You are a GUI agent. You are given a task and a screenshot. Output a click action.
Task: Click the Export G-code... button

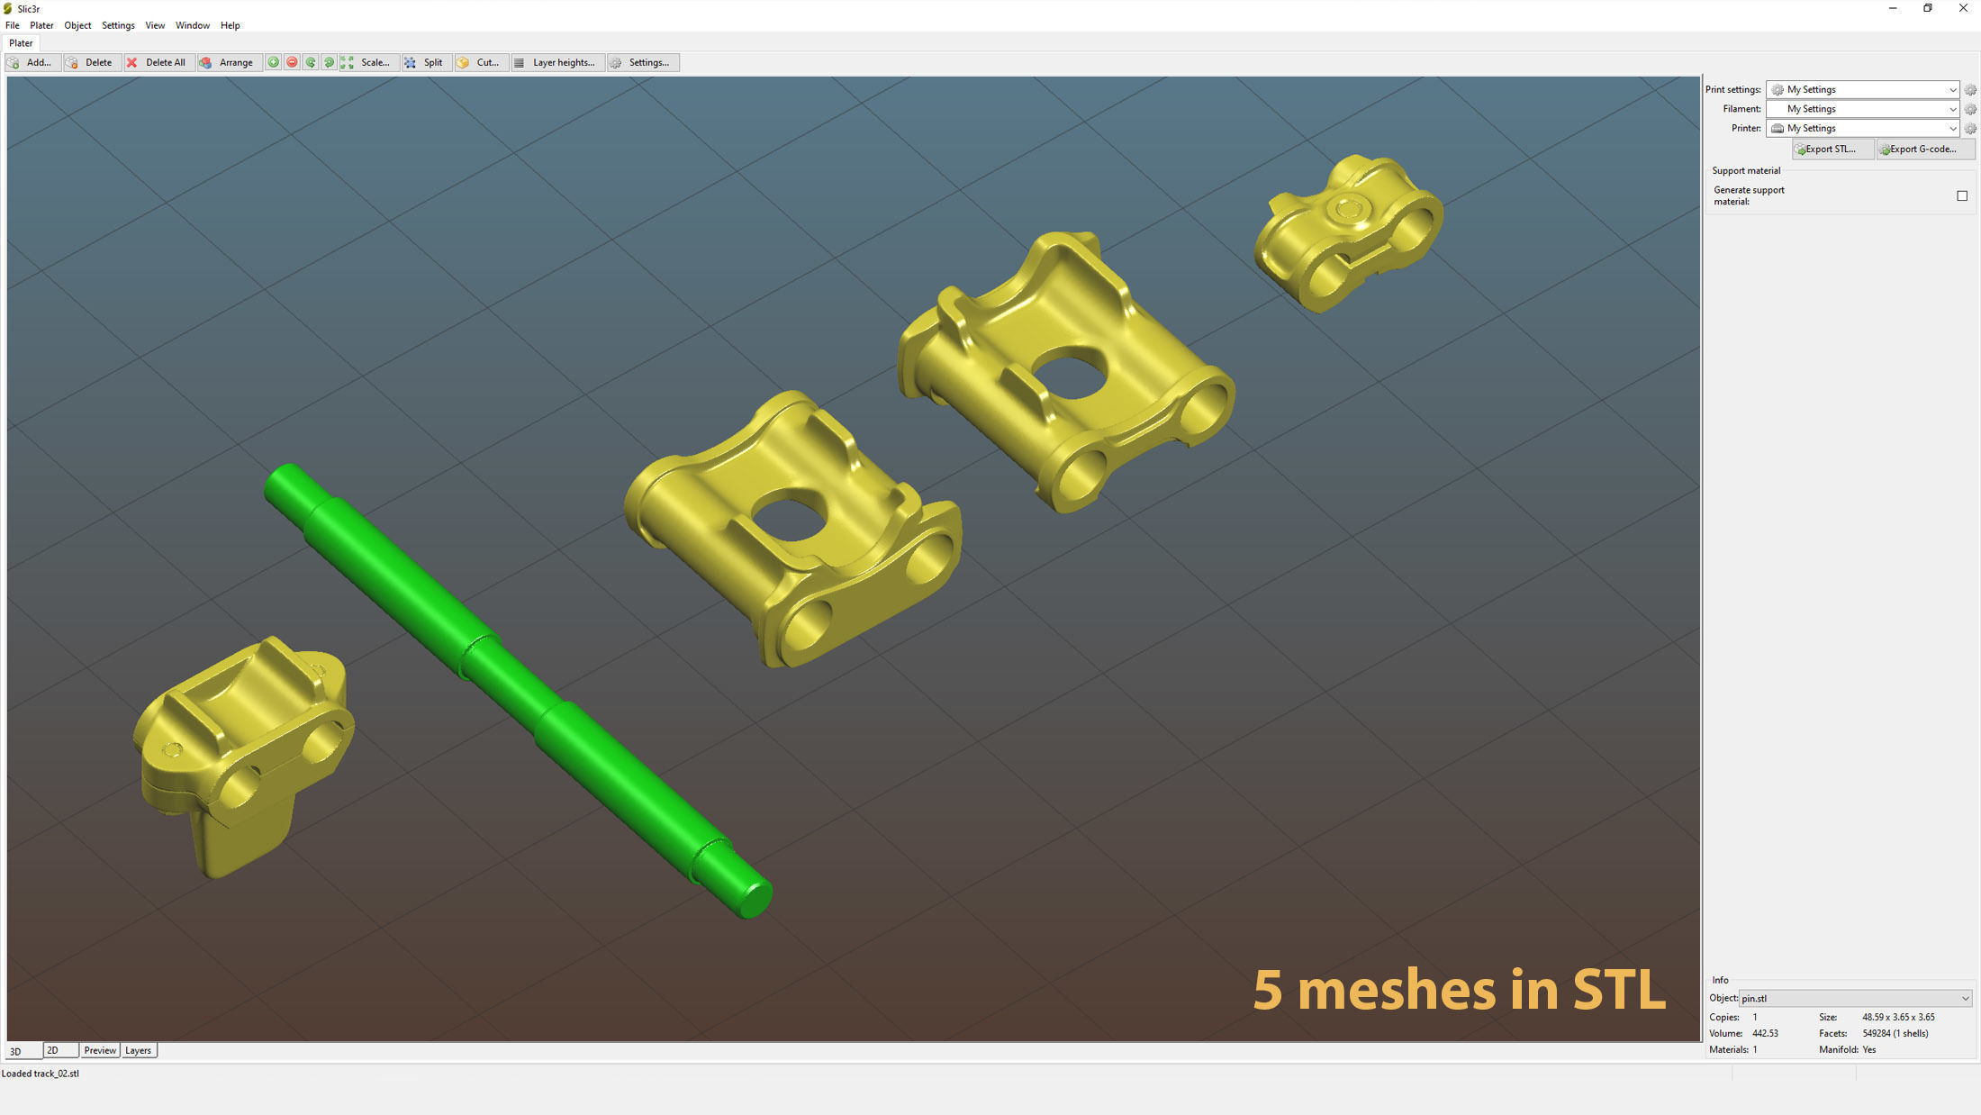(1923, 150)
